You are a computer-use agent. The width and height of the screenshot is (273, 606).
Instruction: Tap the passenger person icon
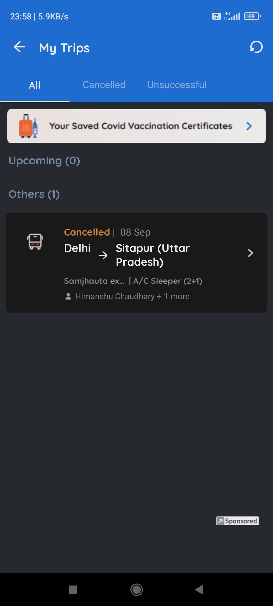(x=68, y=296)
